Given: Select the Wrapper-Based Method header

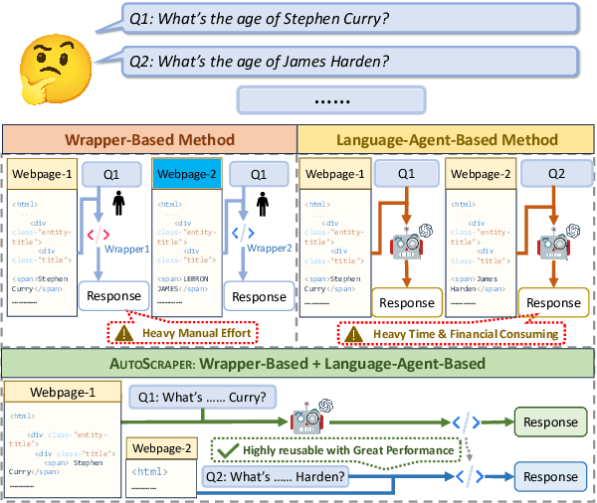Looking at the screenshot, I should pos(149,140).
